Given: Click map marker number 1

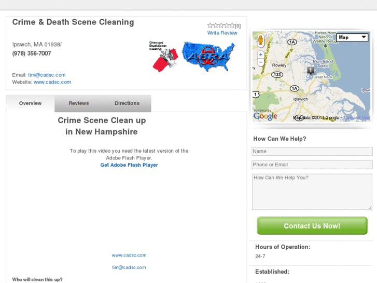Looking at the screenshot, I should [x=310, y=70].
